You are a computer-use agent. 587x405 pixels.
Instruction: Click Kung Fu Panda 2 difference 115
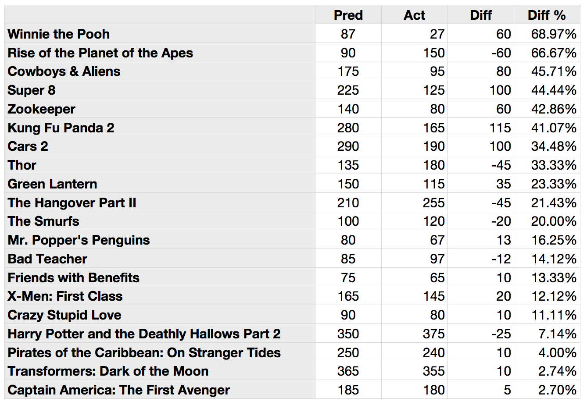pyautogui.click(x=481, y=128)
